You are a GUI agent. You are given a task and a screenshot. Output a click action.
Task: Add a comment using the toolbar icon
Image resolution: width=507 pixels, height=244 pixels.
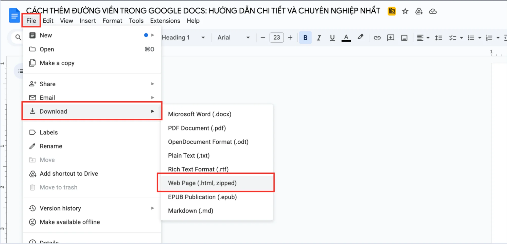click(x=391, y=38)
